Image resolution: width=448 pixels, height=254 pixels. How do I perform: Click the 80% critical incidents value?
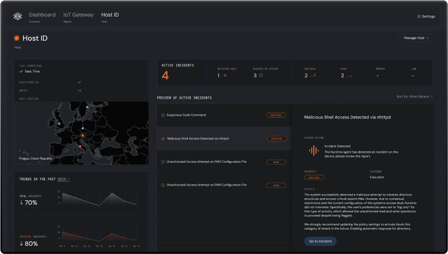pyautogui.click(x=31, y=244)
